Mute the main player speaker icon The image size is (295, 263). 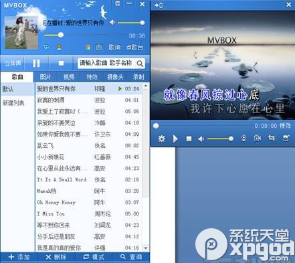(112, 22)
